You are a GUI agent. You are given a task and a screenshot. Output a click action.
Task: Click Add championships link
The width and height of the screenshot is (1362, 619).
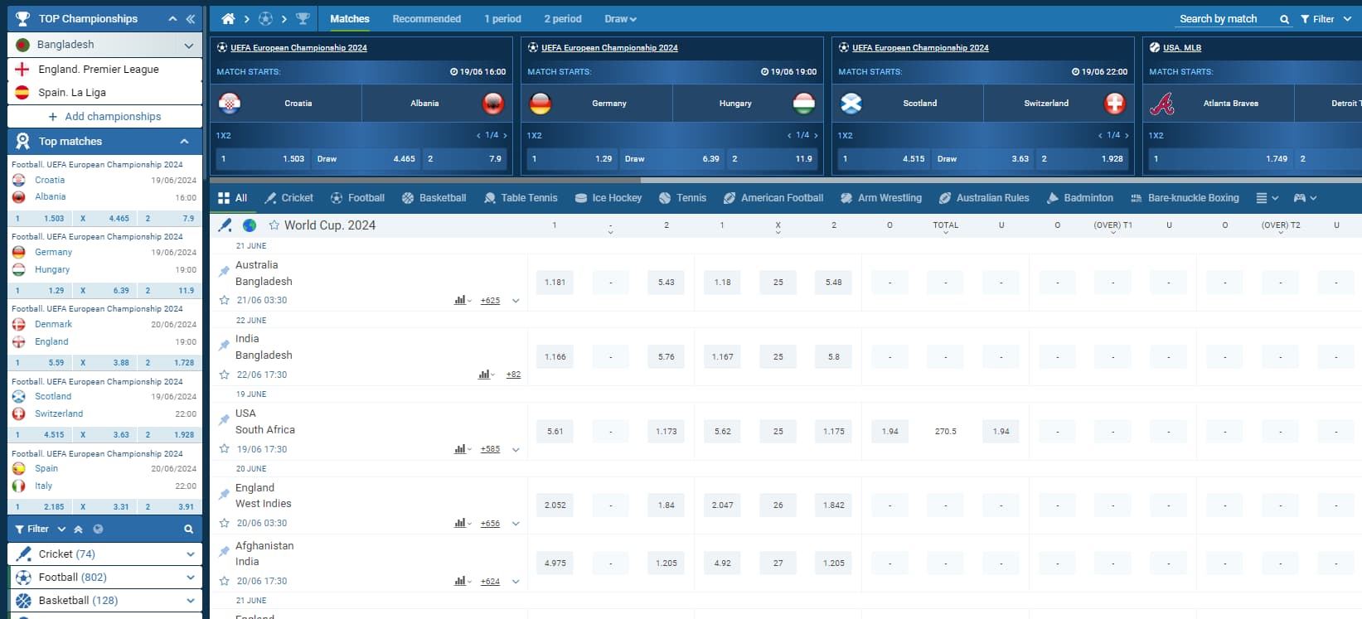pyautogui.click(x=104, y=117)
